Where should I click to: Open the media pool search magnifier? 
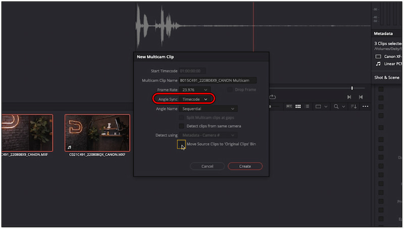(x=335, y=107)
